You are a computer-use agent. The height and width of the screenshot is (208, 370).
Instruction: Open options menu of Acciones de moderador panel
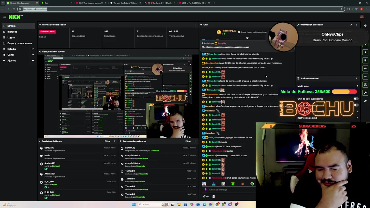tap(195, 141)
